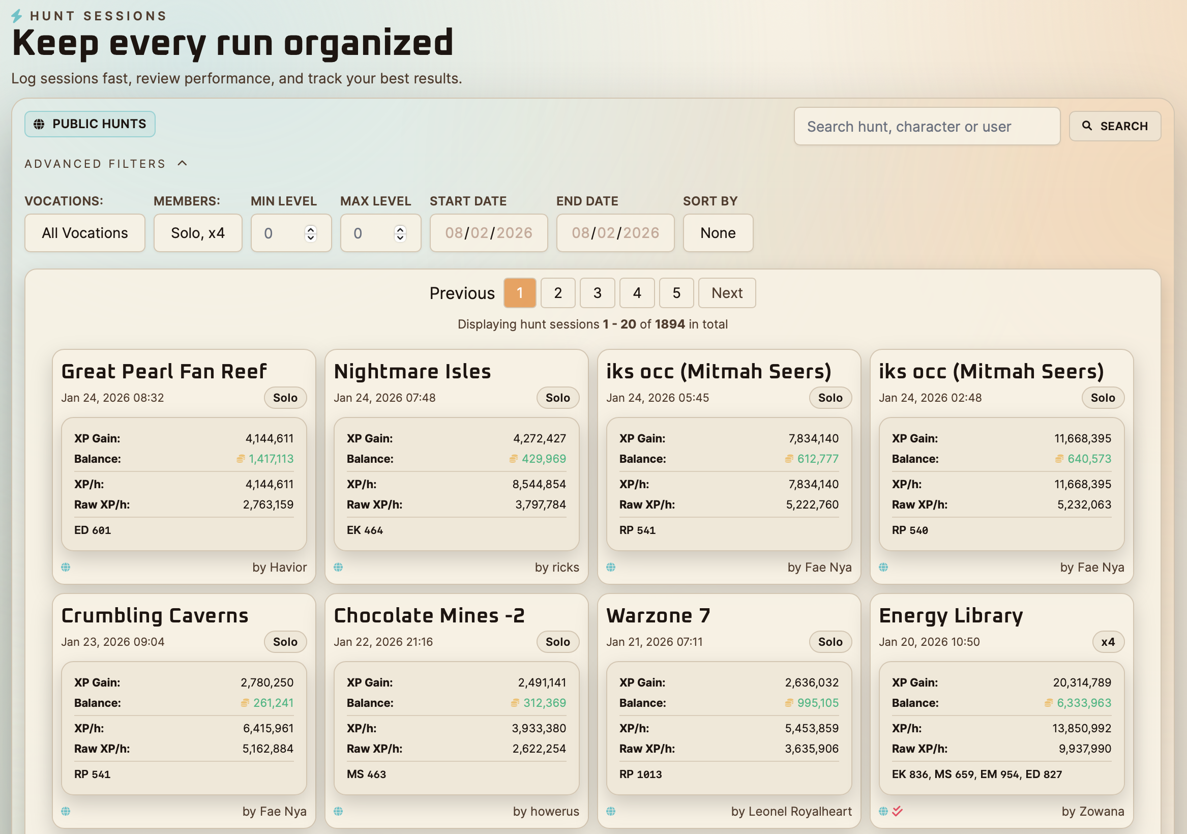Focus the search hunt, character or user field
This screenshot has width=1187, height=834.
coord(927,127)
